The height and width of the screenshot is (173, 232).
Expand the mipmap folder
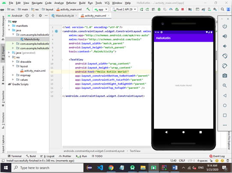pos(13,75)
